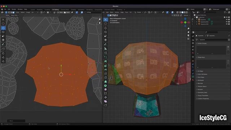Click zoom magnifier in 3D viewport
231x130 pixels.
tap(188, 29)
